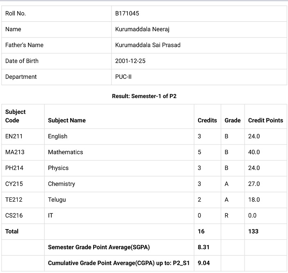Viewport: 288px width, 273px height.
Task: Select the Physics credit points 24.0
Action: 254,168
